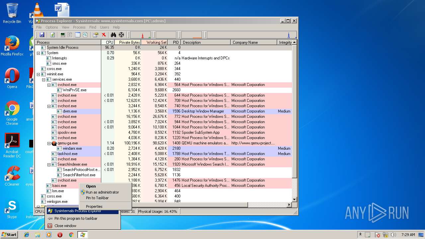Click the Save toolbar icon
Image resolution: width=425 pixels, height=239 pixels.
pyautogui.click(x=42, y=35)
